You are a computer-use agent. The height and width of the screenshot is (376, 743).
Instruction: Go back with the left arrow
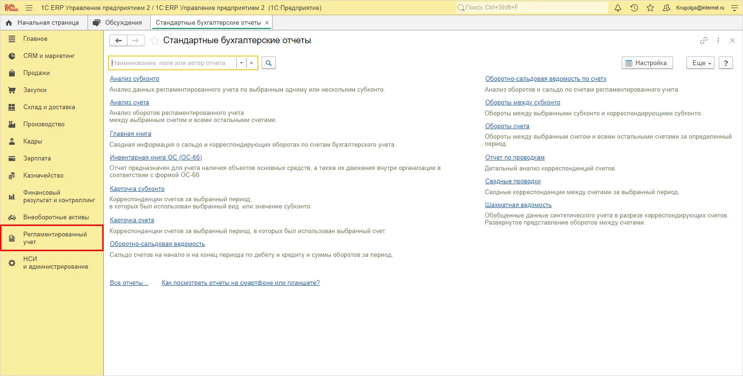click(x=118, y=41)
